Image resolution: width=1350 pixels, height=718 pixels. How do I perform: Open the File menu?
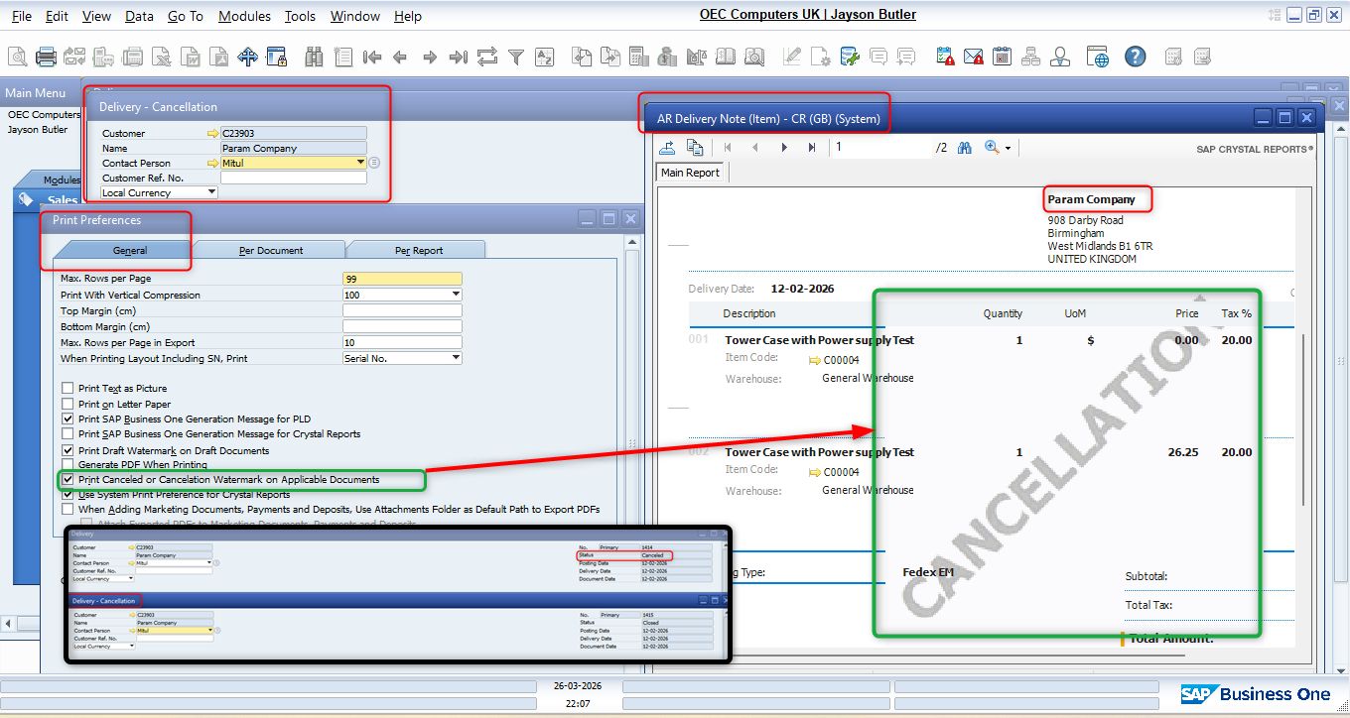[21, 16]
